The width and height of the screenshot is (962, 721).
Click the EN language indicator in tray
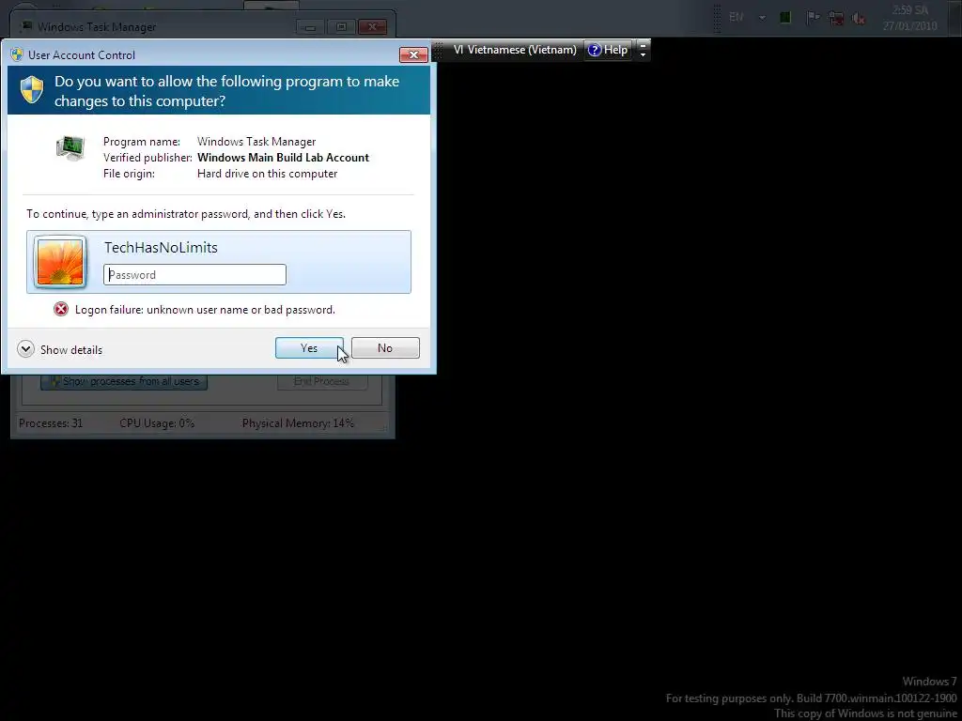(737, 17)
